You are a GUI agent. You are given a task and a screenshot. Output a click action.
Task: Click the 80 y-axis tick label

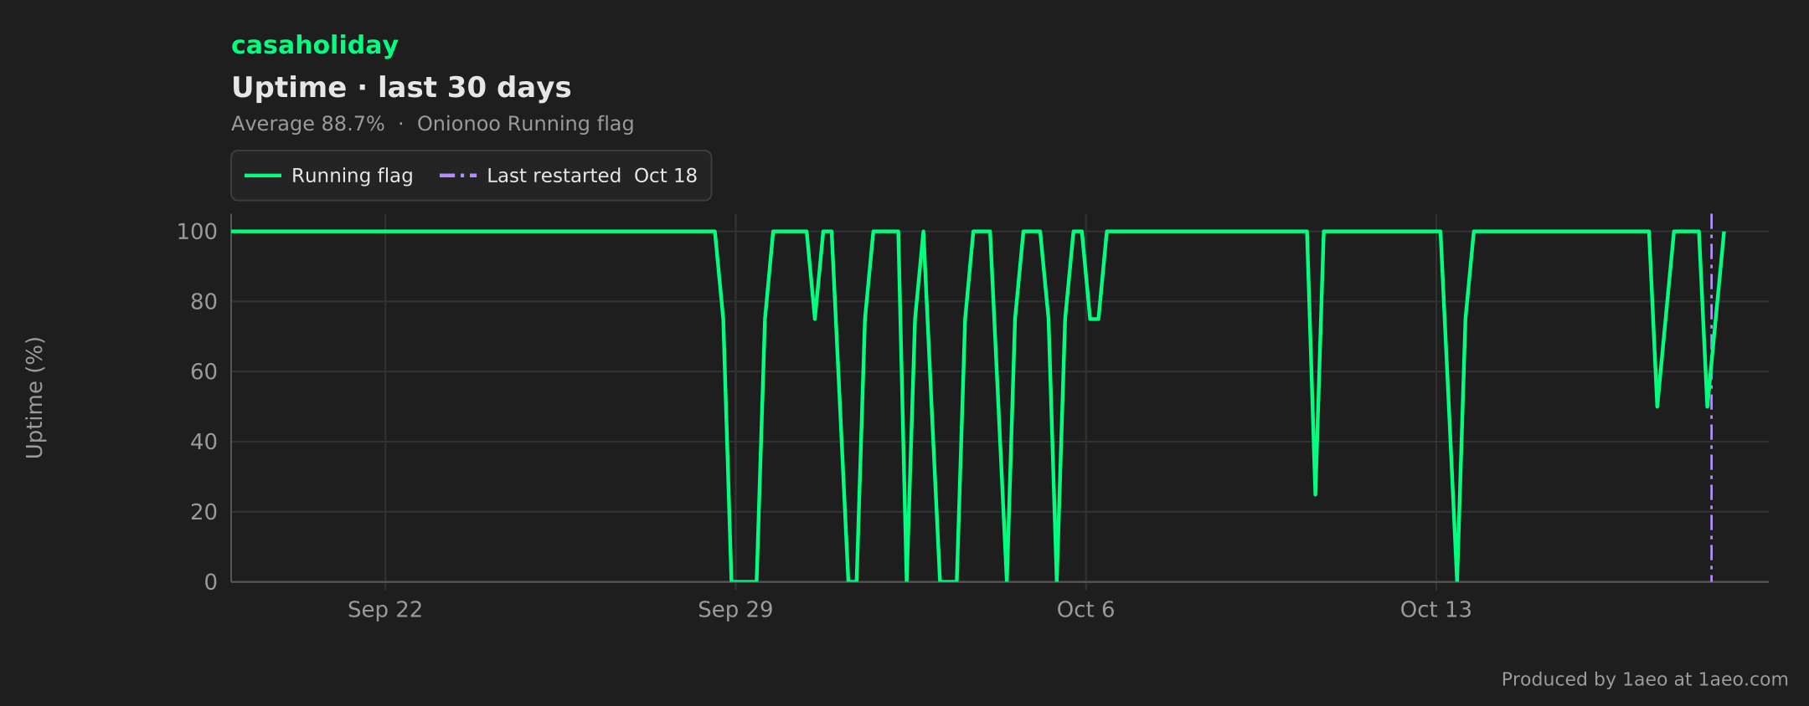(204, 302)
